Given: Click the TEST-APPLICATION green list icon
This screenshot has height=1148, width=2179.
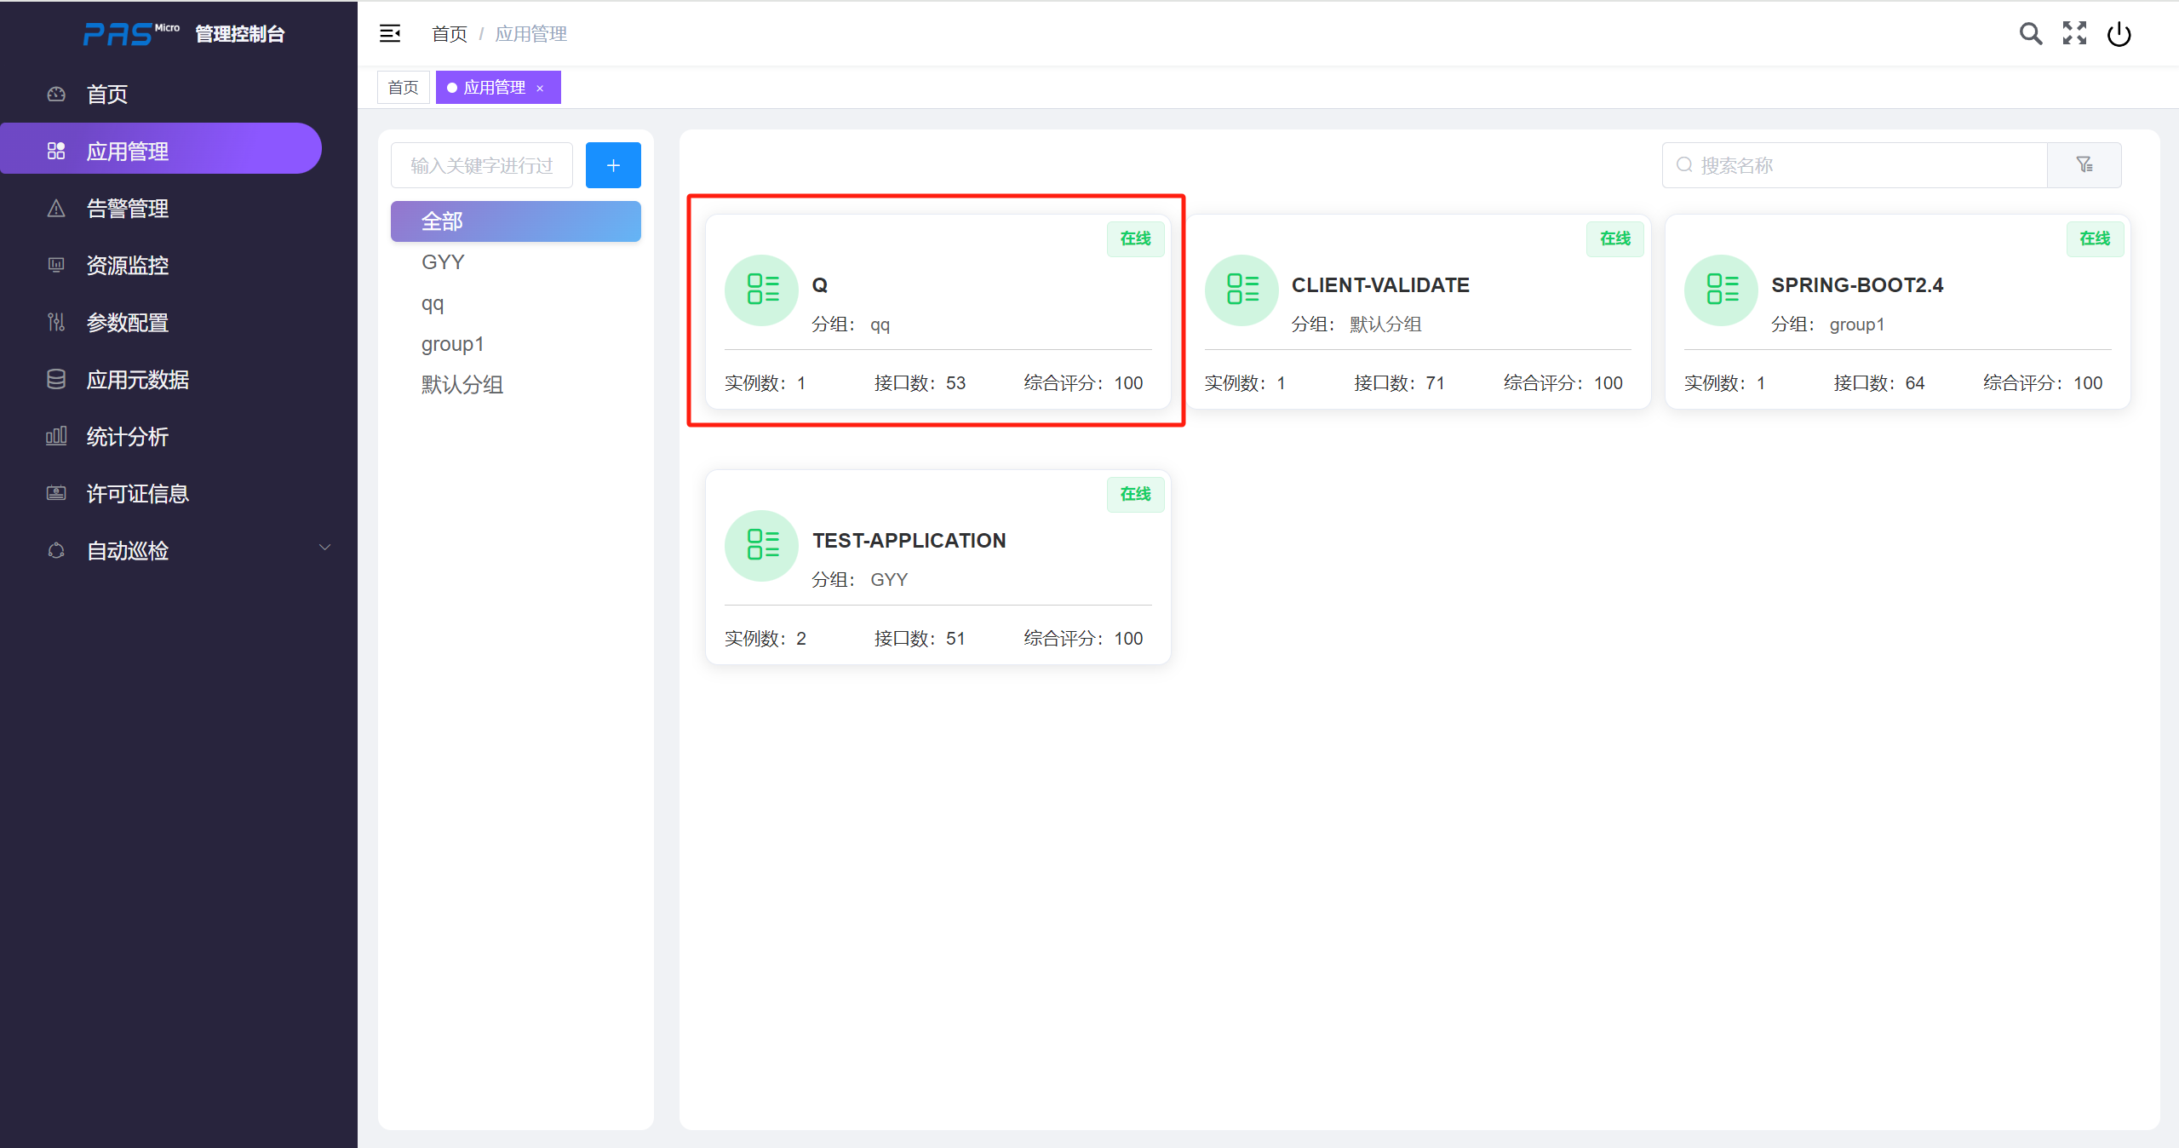Looking at the screenshot, I should click(760, 545).
